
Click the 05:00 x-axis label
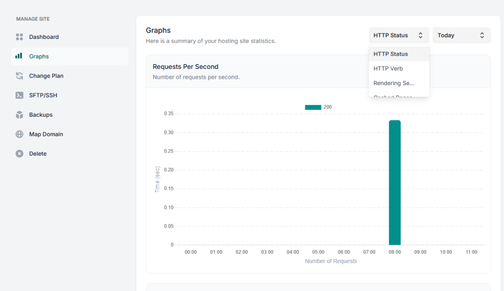318,252
